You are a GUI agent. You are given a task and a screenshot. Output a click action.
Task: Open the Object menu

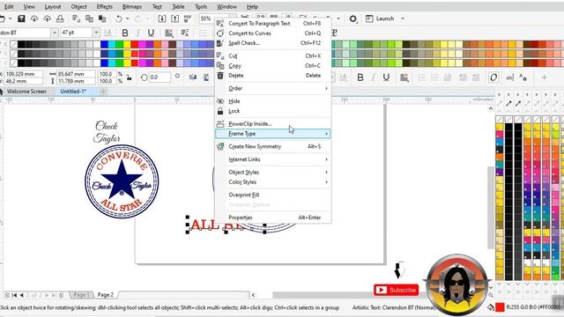[78, 6]
